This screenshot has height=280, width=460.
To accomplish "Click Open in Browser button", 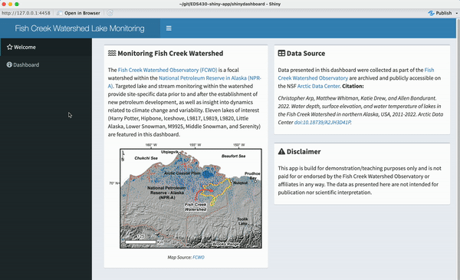I will click(x=78, y=13).
